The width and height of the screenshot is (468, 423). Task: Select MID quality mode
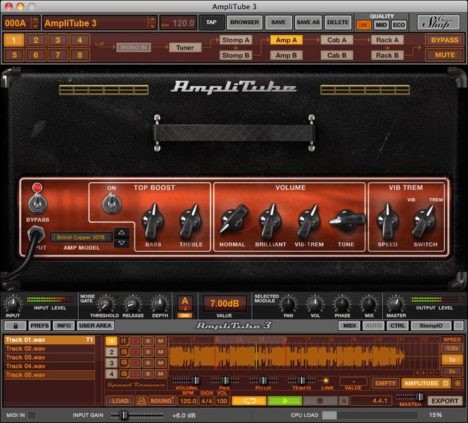coord(381,25)
